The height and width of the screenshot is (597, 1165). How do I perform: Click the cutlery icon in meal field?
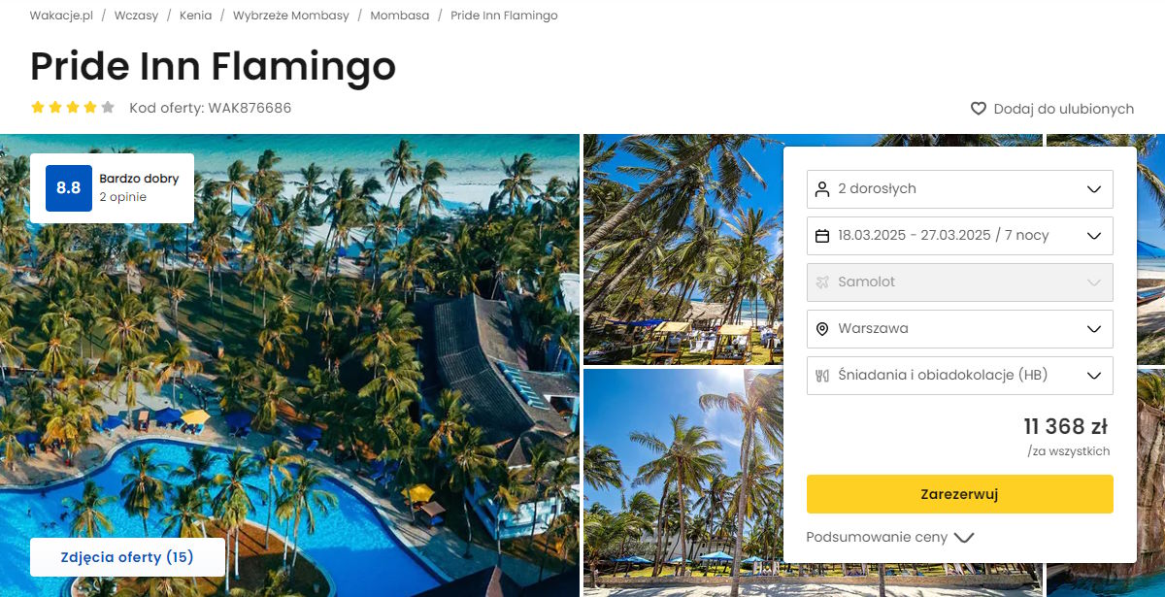(822, 375)
